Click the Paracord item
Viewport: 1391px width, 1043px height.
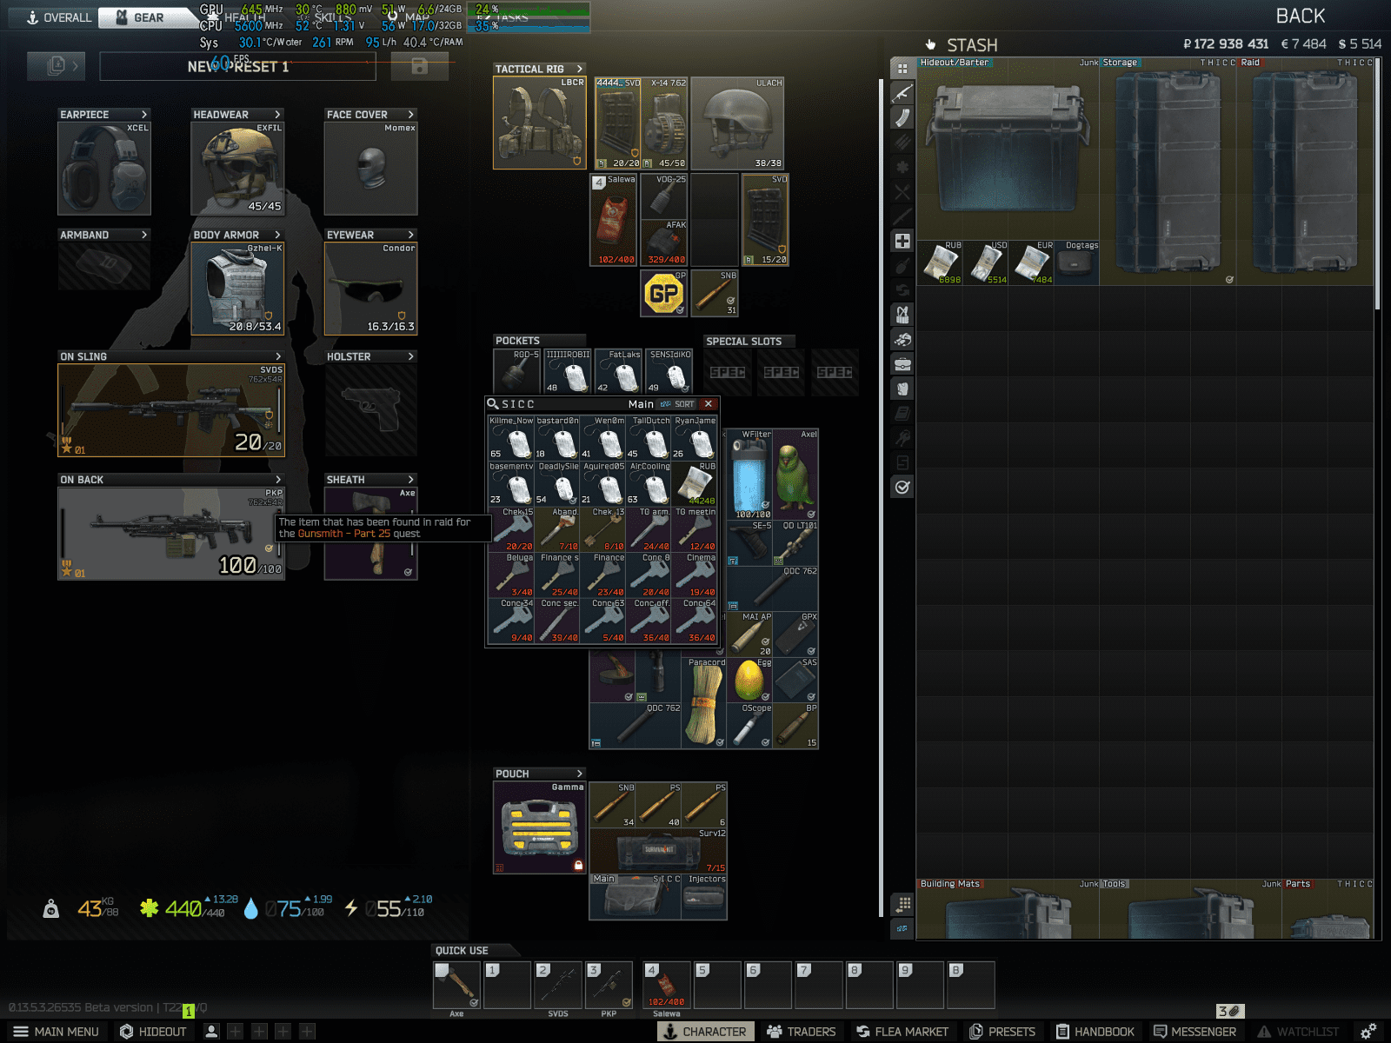(703, 702)
